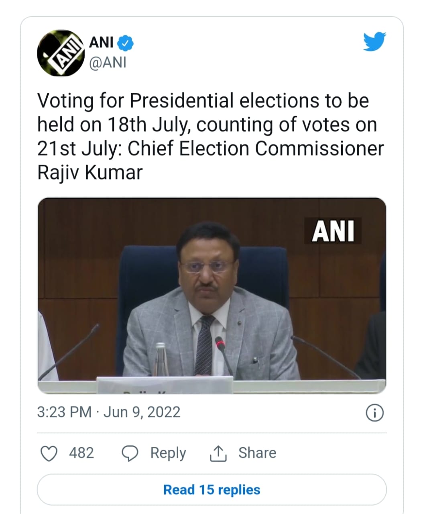Screen dimensions: 423x514
Task: Open the 3:23 PM timestamp link
Action: point(64,412)
